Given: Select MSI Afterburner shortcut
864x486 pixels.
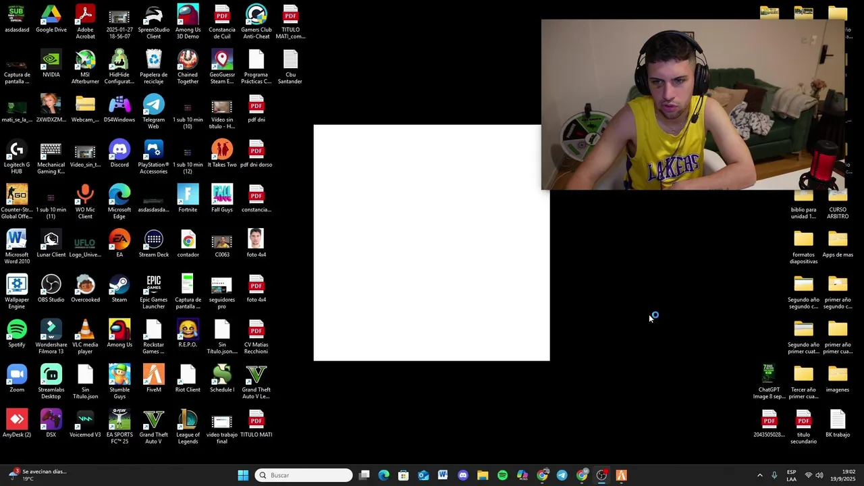Looking at the screenshot, I should click(x=85, y=67).
